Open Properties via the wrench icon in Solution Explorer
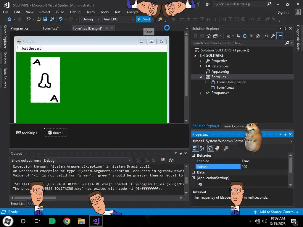Viewport: 303px width, 227px height. [x=273, y=36]
